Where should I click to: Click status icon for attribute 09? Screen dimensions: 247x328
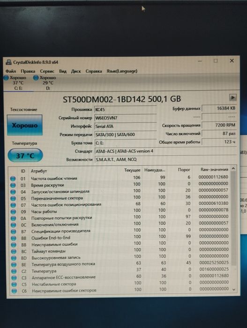click(x=13, y=212)
